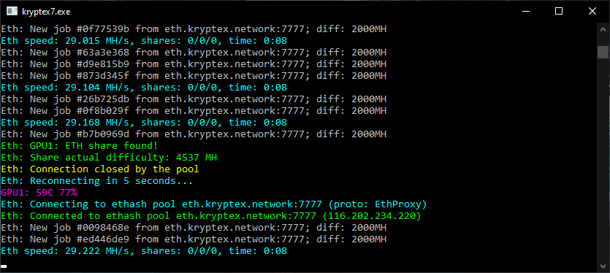Close the kryptex7.exe console window

(x=592, y=11)
